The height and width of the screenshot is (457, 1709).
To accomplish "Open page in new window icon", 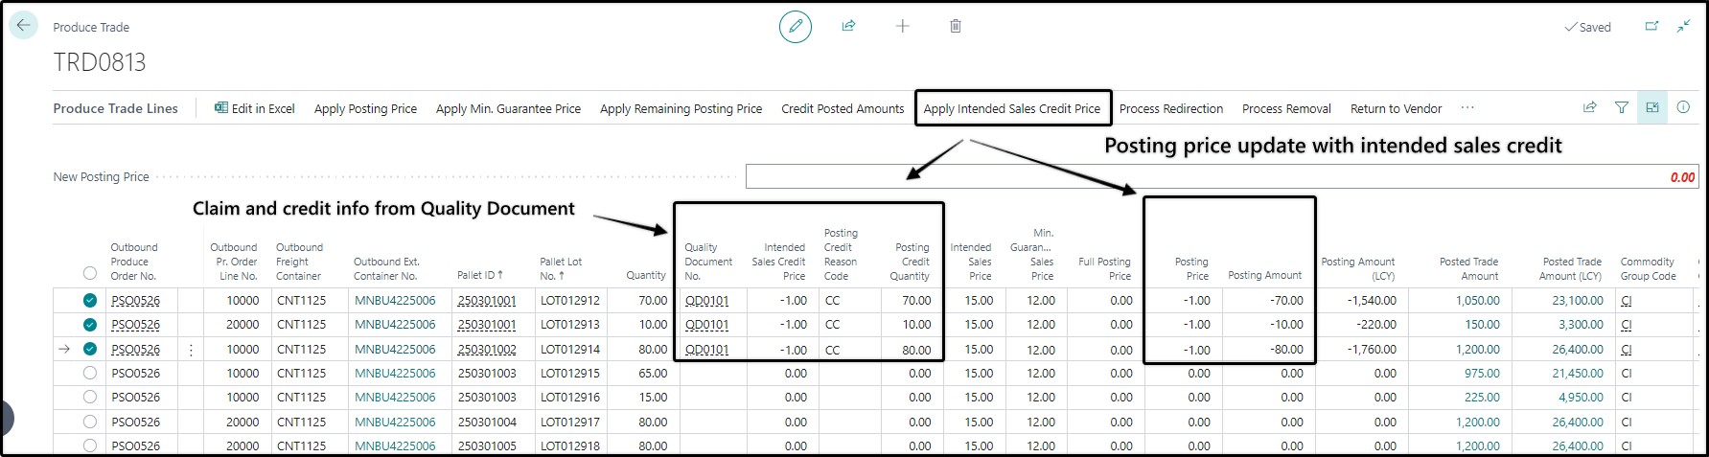I will click(1651, 26).
